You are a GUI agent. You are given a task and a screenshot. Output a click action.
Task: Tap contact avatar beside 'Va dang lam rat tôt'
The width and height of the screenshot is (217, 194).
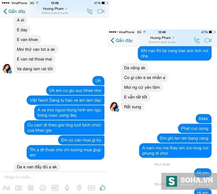(x=7, y=69)
